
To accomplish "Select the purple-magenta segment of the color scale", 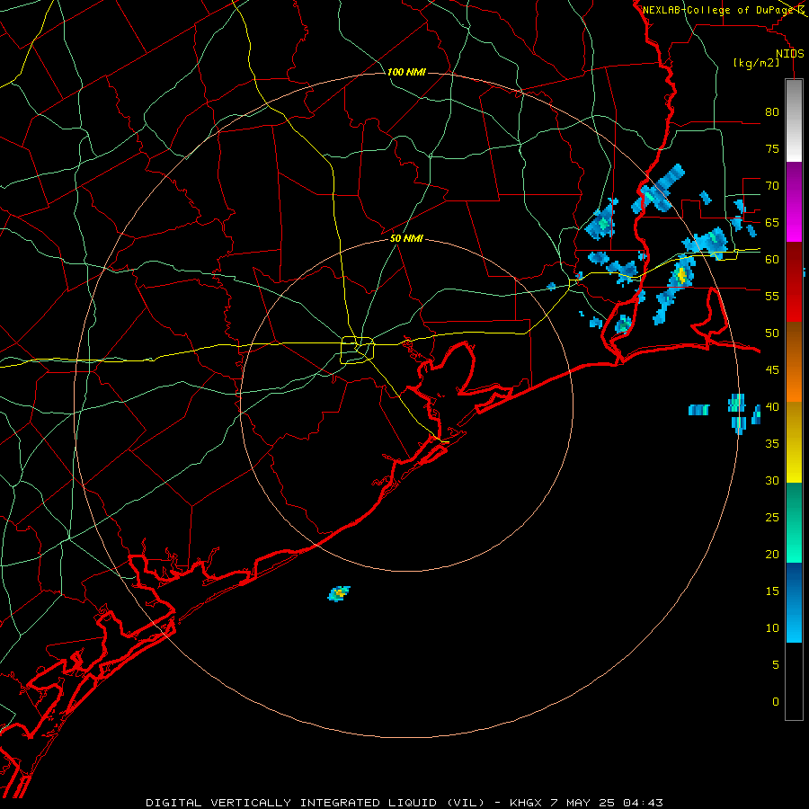I will (x=794, y=202).
